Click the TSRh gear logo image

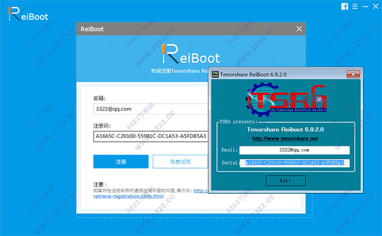coord(286,99)
